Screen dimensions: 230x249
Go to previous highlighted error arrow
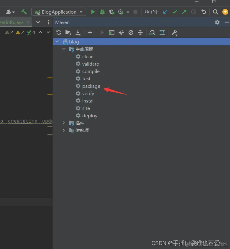pyautogui.click(x=40, y=32)
